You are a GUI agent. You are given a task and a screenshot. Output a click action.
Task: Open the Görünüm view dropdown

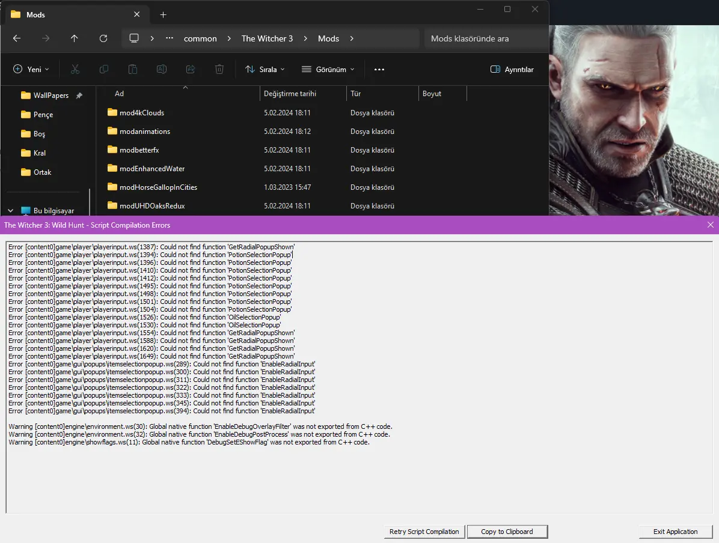click(328, 69)
